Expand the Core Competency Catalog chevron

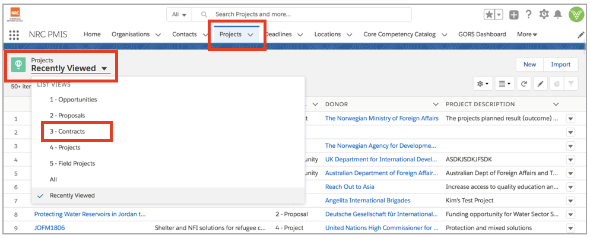point(445,34)
